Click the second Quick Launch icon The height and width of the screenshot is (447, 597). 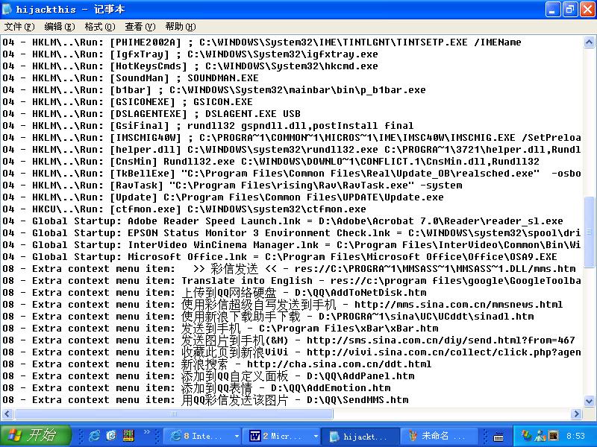pyautogui.click(x=111, y=436)
